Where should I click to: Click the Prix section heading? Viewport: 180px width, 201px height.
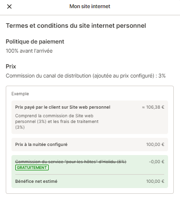(11, 67)
